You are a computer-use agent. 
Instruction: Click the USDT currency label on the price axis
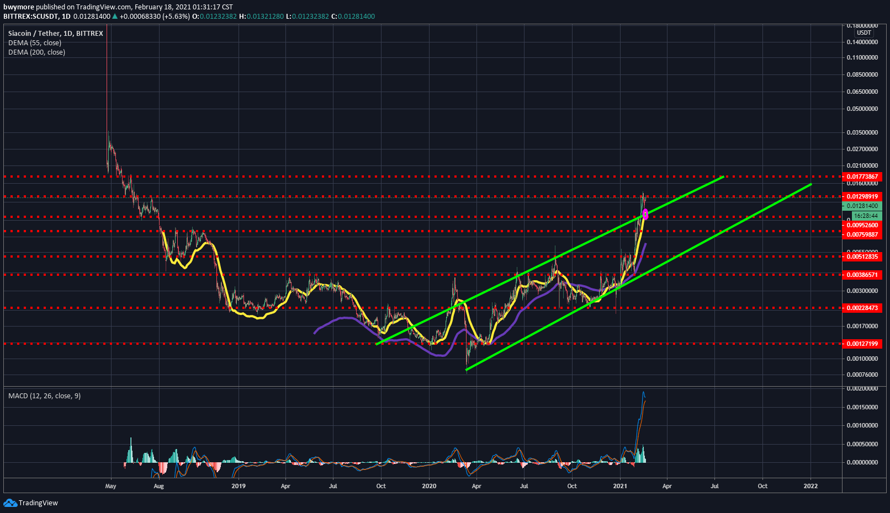864,33
